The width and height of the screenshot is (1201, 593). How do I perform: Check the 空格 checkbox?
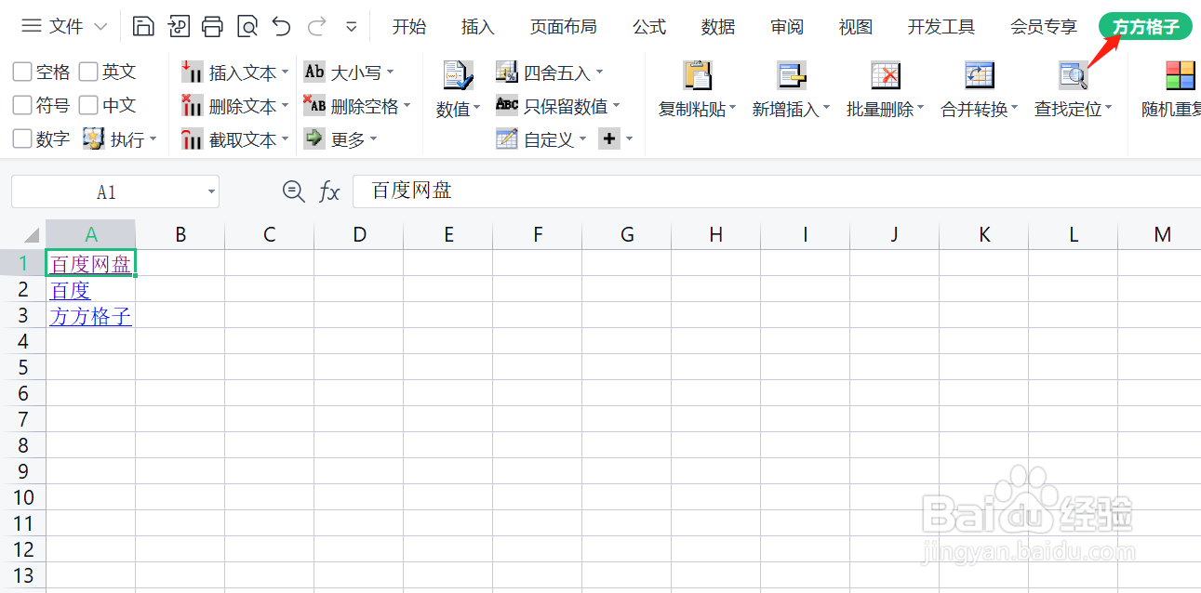click(22, 72)
